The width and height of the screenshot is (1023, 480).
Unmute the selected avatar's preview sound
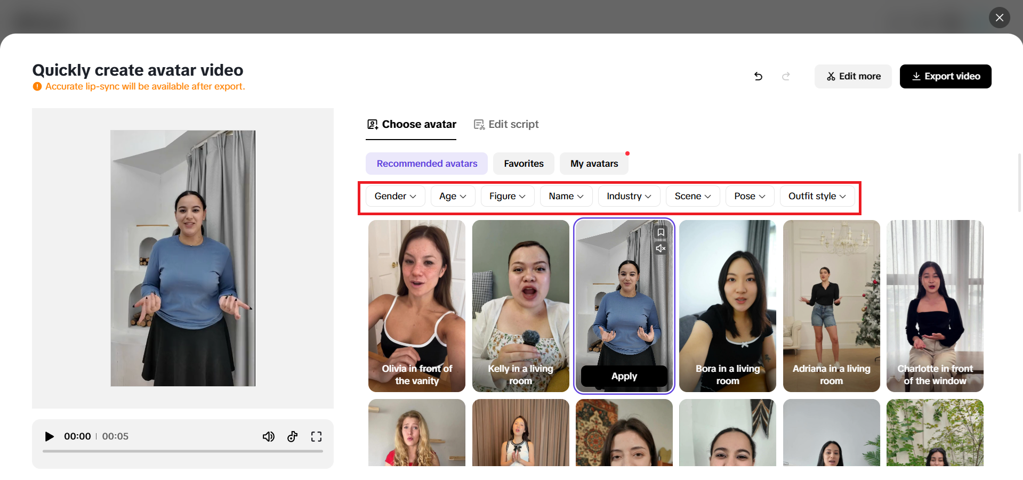[660, 248]
